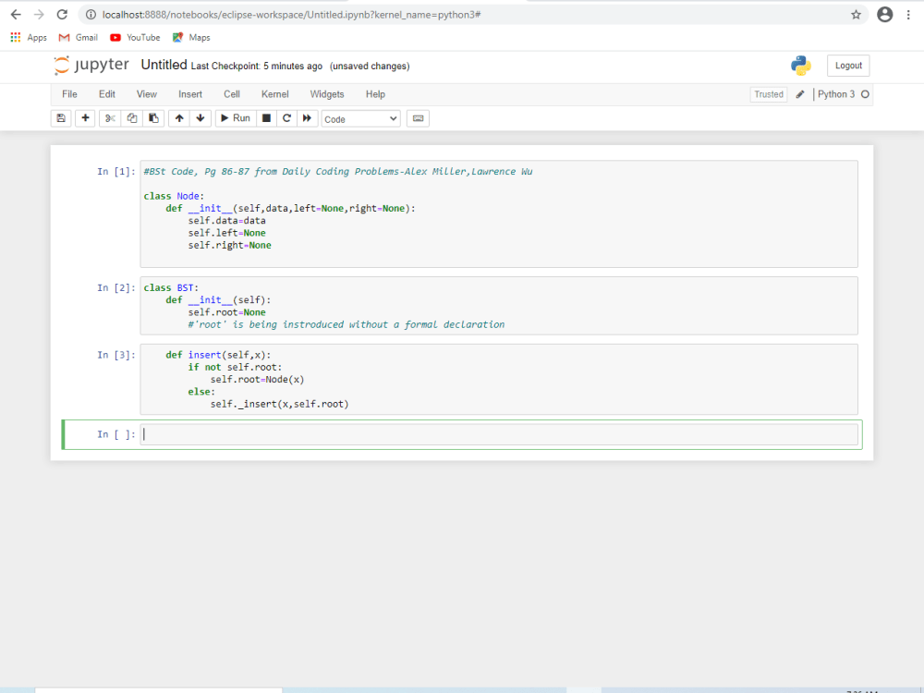Viewport: 924px width, 693px height.
Task: Click the pencil edit mode icon
Action: (x=800, y=94)
